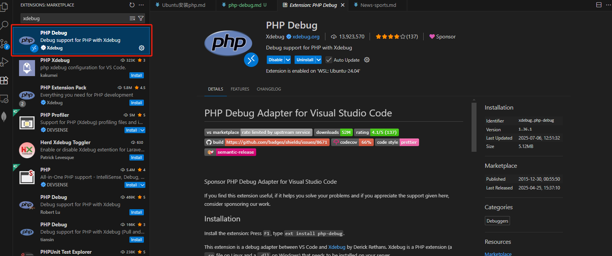Open Run and Debug view
This screenshot has height=256, width=612.
pos(4,62)
